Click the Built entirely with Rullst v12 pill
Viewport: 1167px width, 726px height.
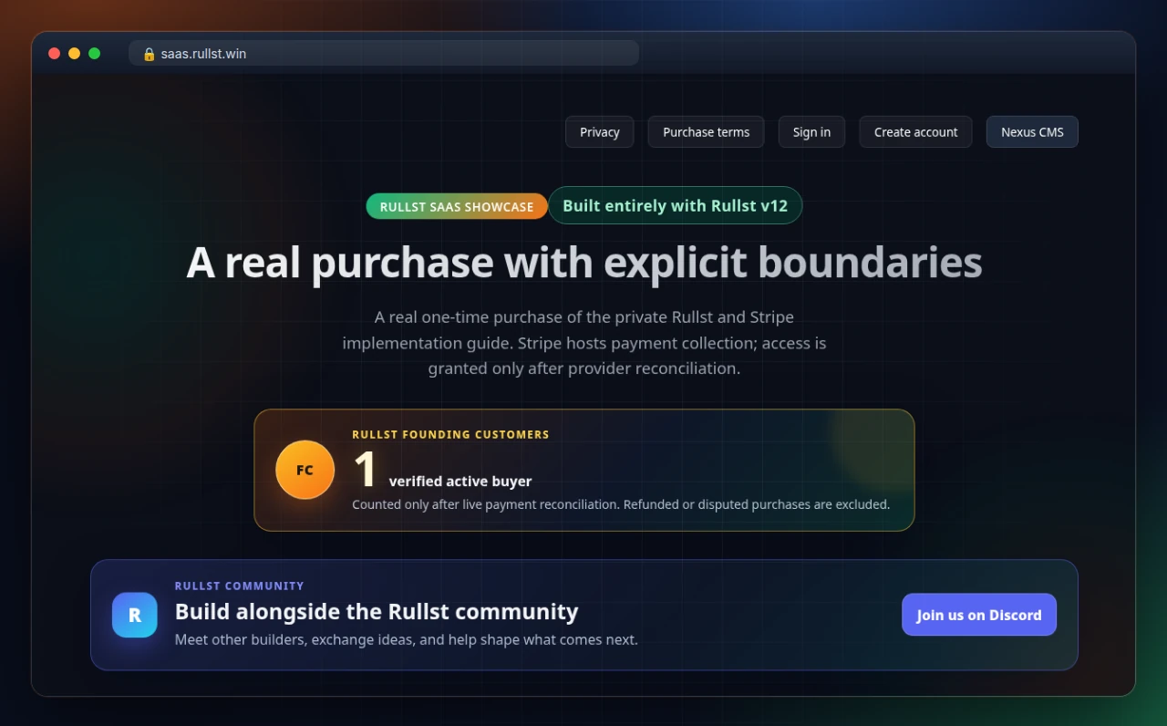pos(675,205)
